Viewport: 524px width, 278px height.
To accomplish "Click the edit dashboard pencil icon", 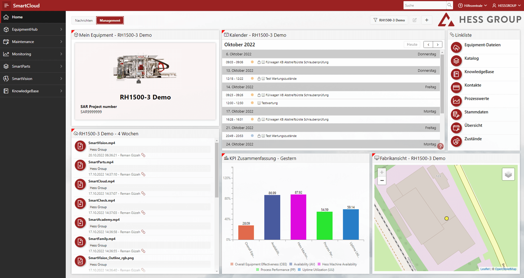I will pyautogui.click(x=415, y=20).
